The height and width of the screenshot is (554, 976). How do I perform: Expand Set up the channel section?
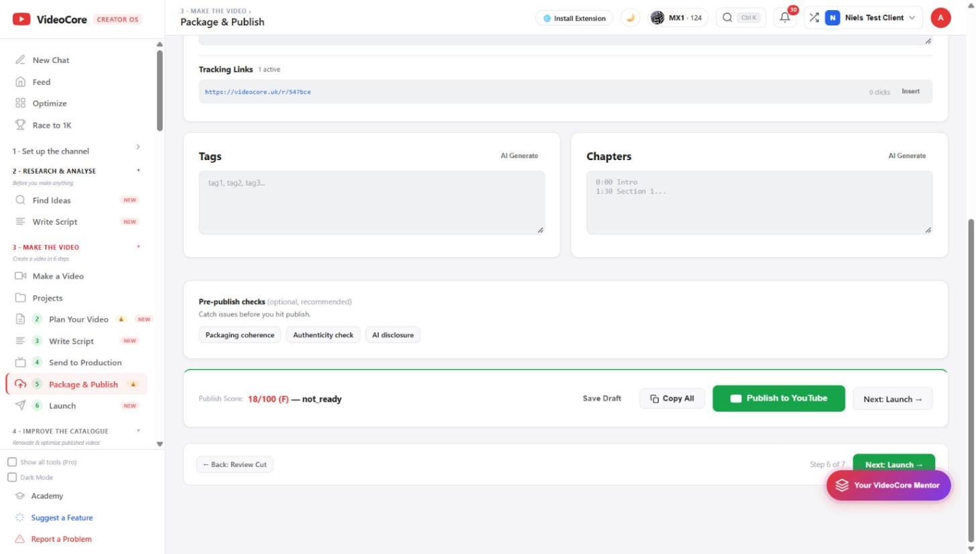(x=77, y=151)
